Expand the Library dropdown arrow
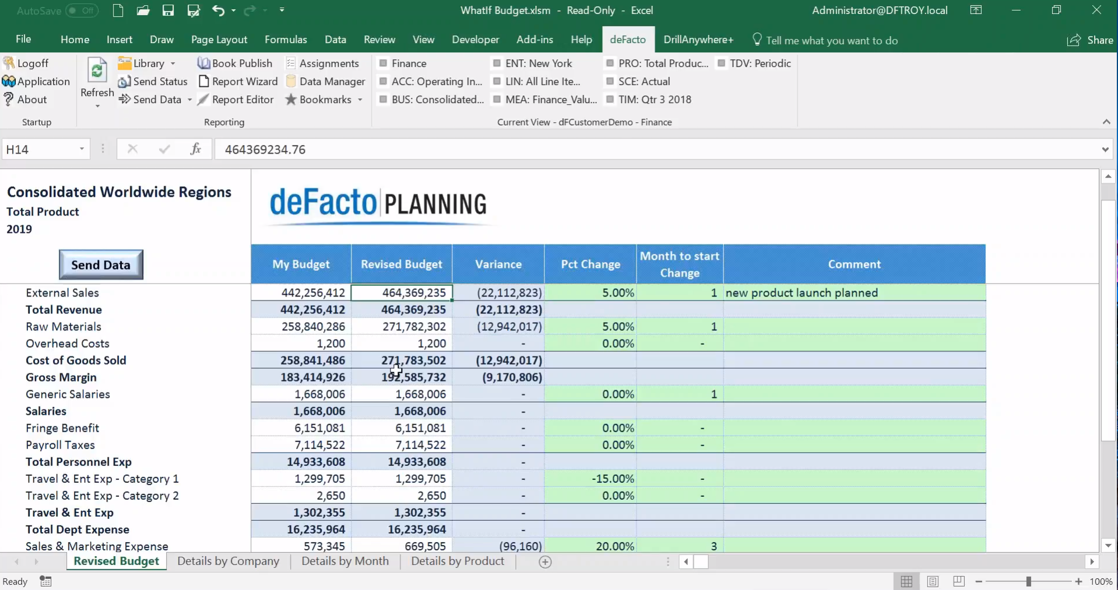Viewport: 1118px width, 590px height. 173,63
